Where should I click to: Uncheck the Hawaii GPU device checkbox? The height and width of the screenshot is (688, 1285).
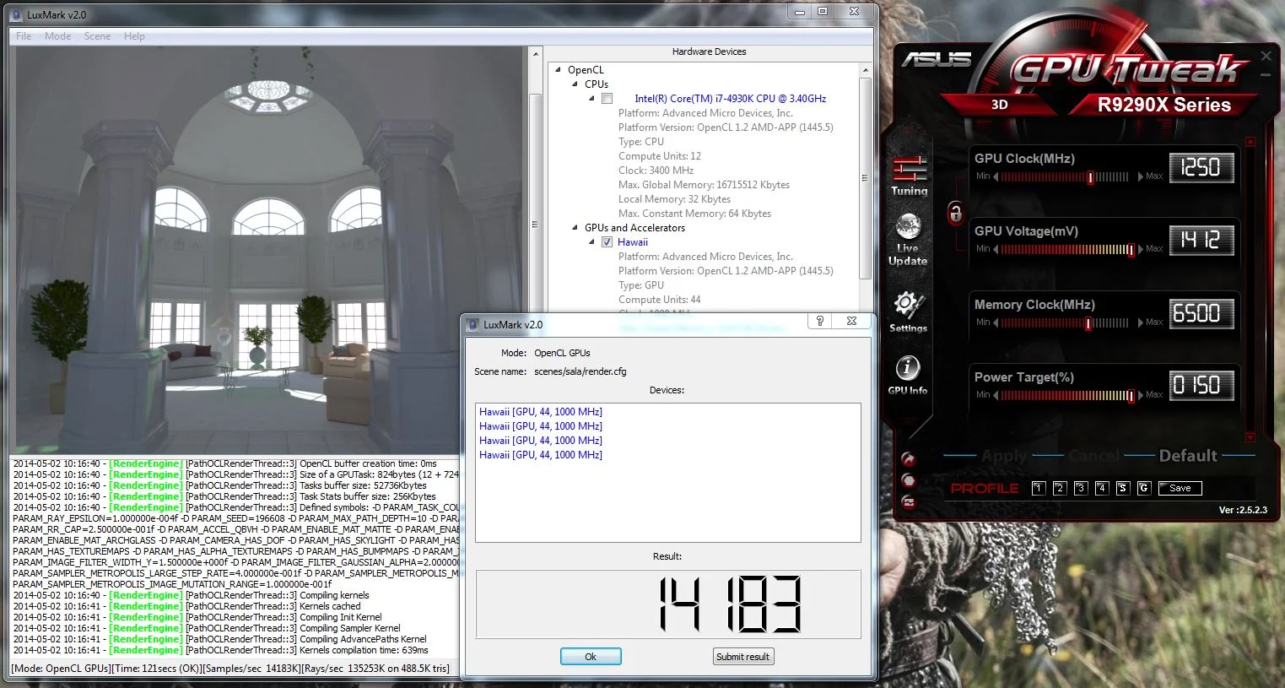coord(607,242)
